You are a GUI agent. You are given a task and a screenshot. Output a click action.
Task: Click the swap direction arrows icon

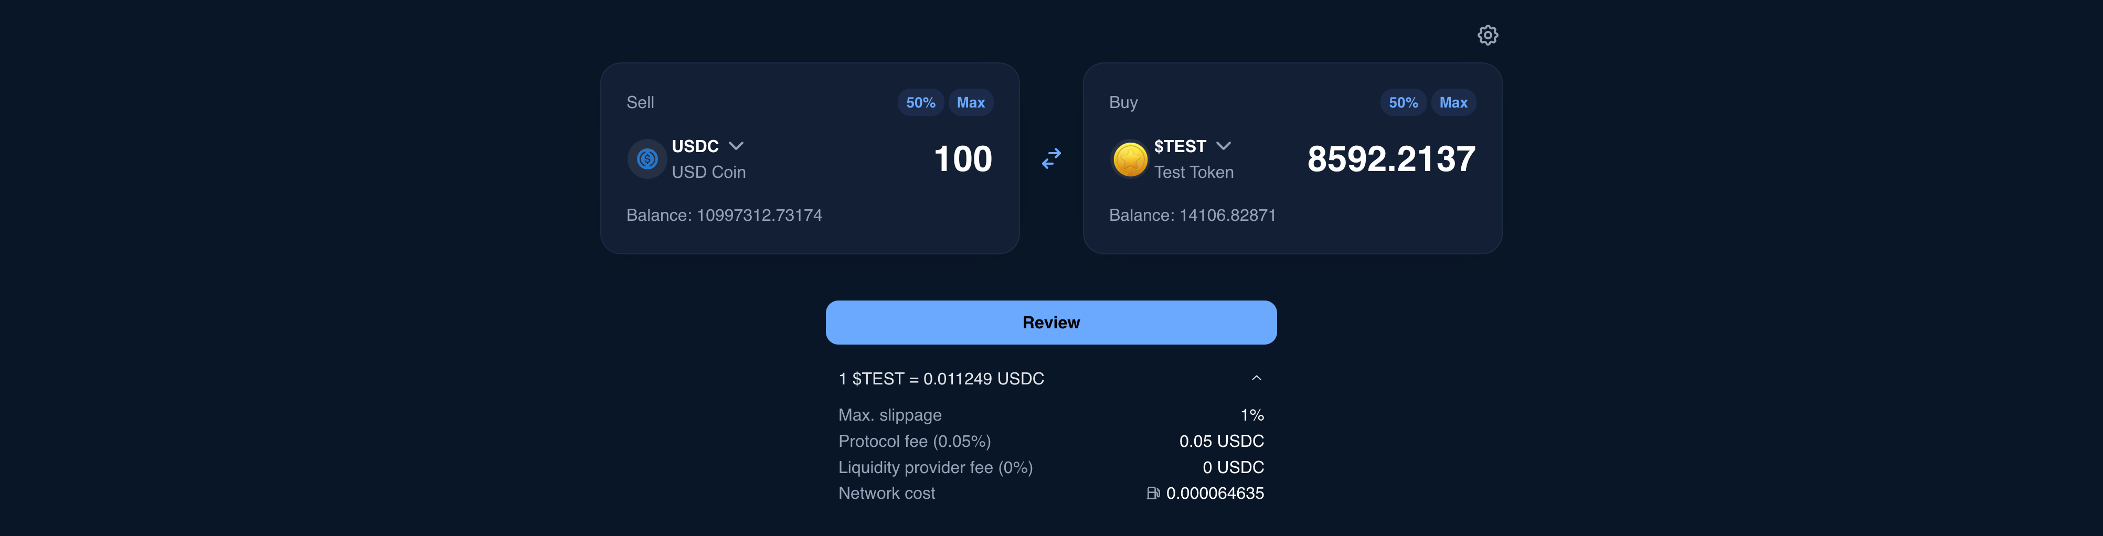(1051, 158)
